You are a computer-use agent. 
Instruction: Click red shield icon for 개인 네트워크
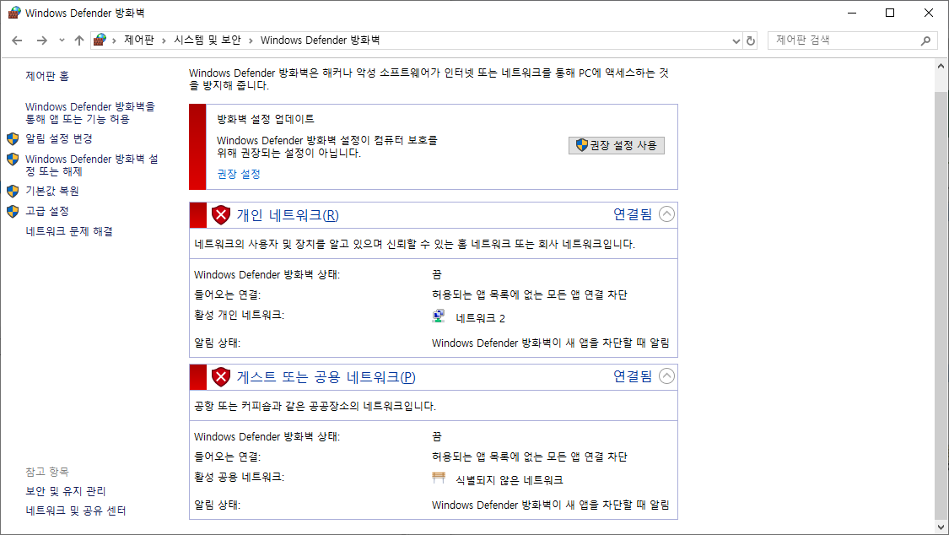coord(221,215)
